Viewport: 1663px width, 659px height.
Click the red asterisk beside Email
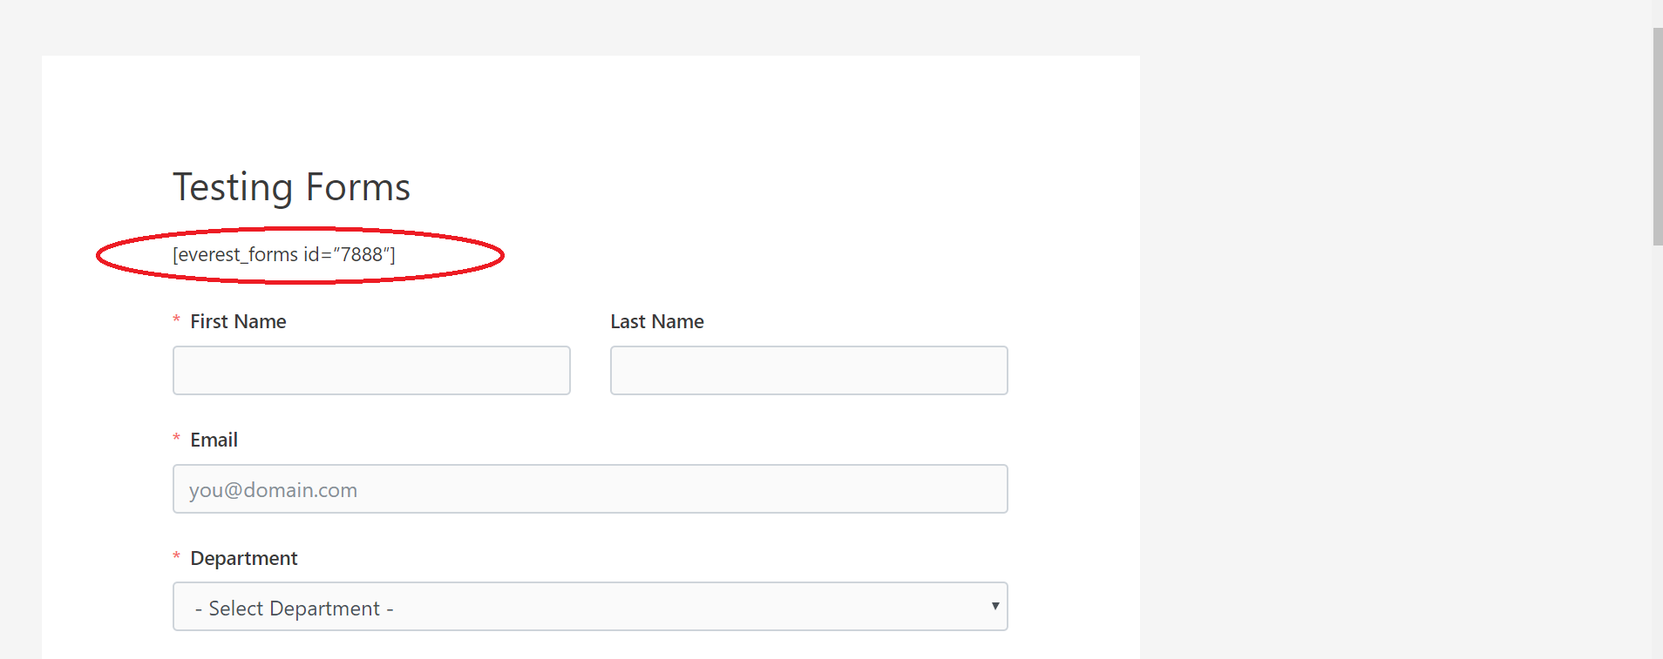[x=176, y=438]
